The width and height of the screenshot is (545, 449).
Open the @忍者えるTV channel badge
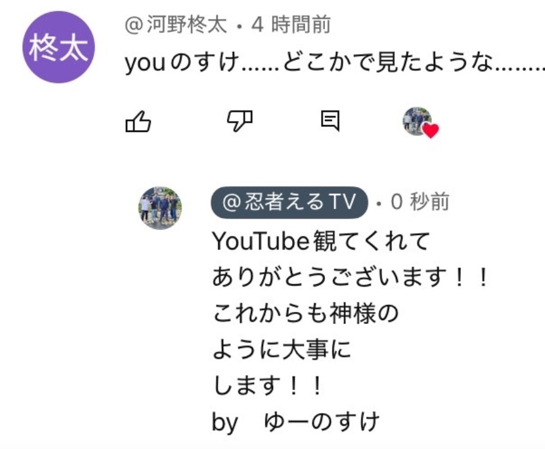289,202
